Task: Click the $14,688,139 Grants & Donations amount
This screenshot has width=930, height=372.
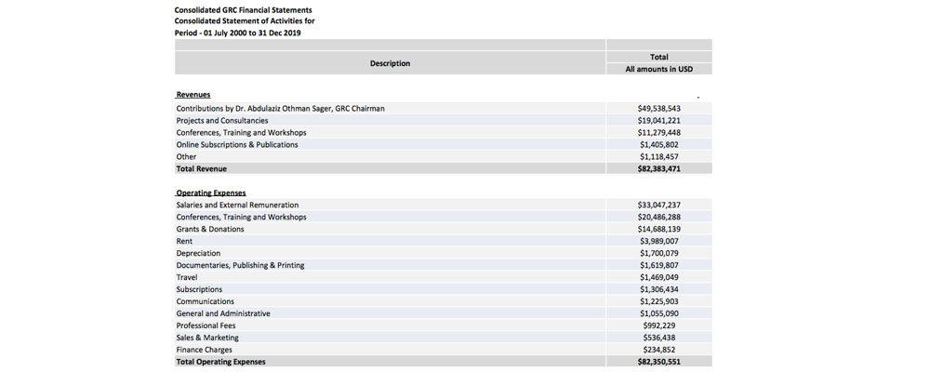Action: 658,230
